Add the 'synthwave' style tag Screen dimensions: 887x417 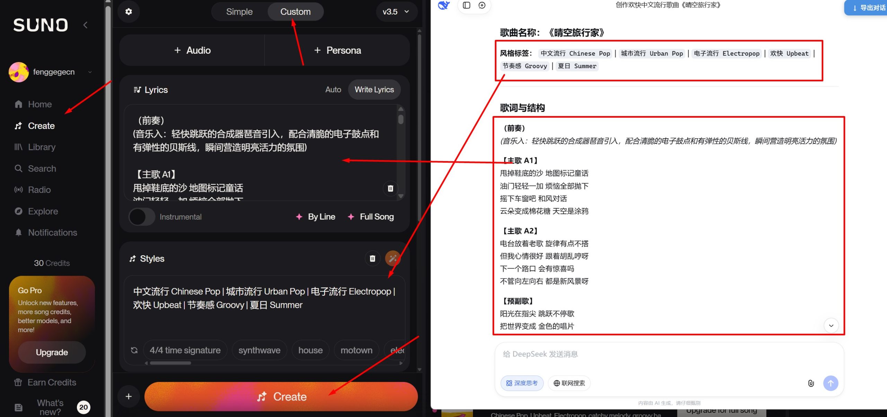(259, 351)
